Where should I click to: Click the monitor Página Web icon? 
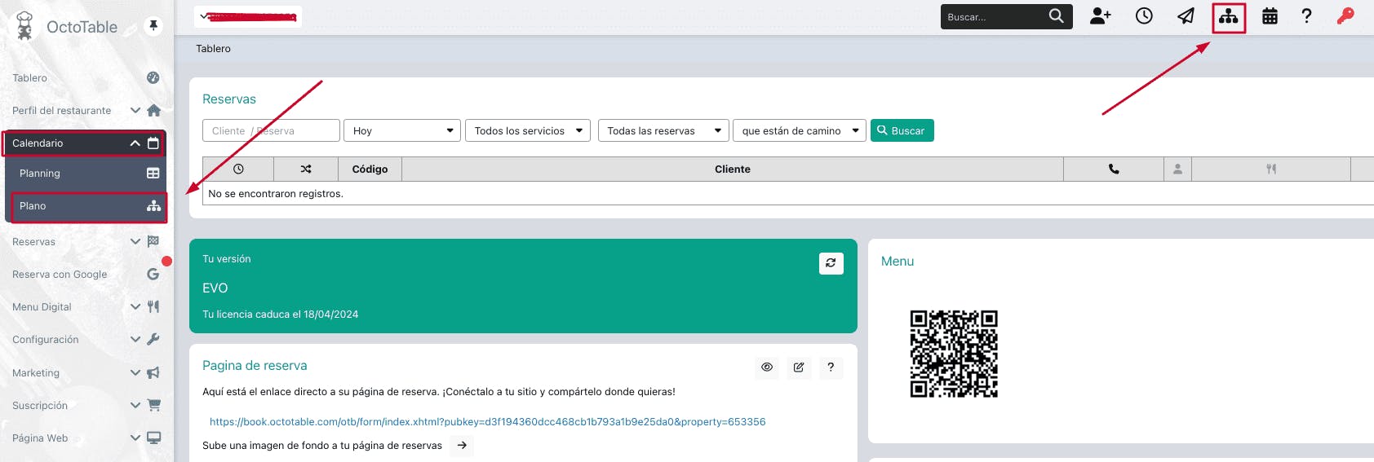(x=153, y=438)
